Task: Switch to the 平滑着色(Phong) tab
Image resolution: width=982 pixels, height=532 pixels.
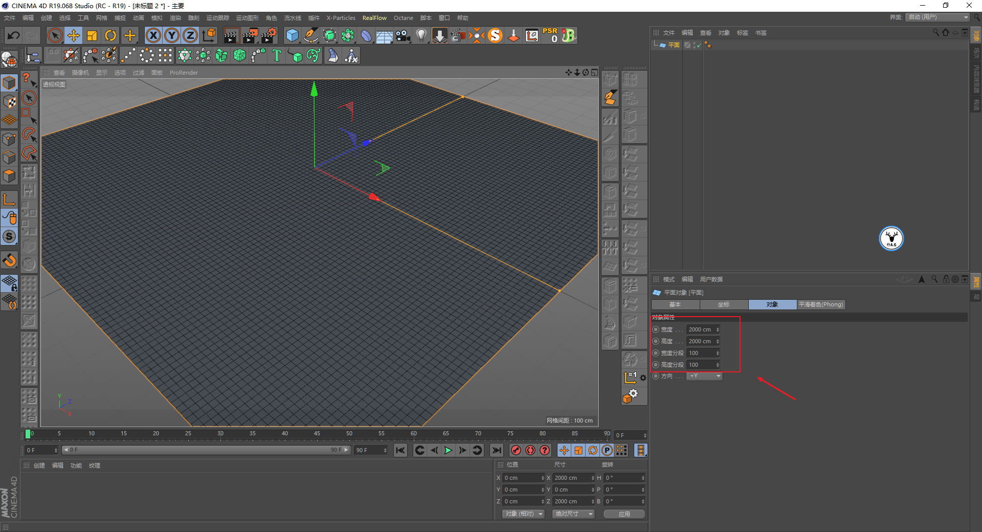Action: [820, 304]
